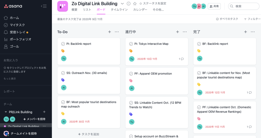Click the pink project board icon
Screen dimensions: 261x138
pyautogui.click(x=63, y=6)
